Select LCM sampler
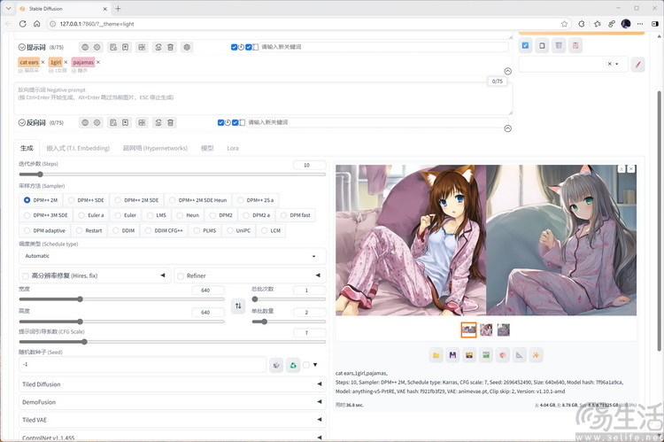Viewport: 664px width, 442px height. pos(271,230)
